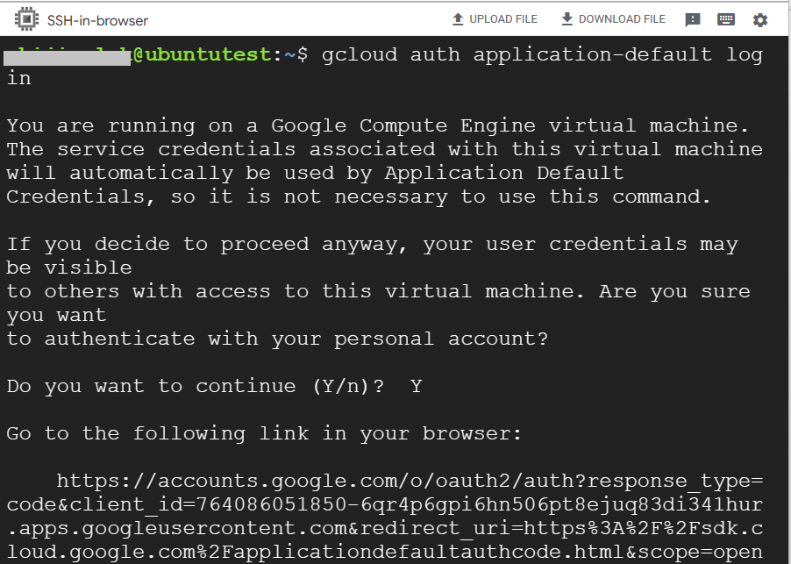Open SSH-in-browser settings with the gear icon
This screenshot has height=564, width=791.
pos(759,18)
